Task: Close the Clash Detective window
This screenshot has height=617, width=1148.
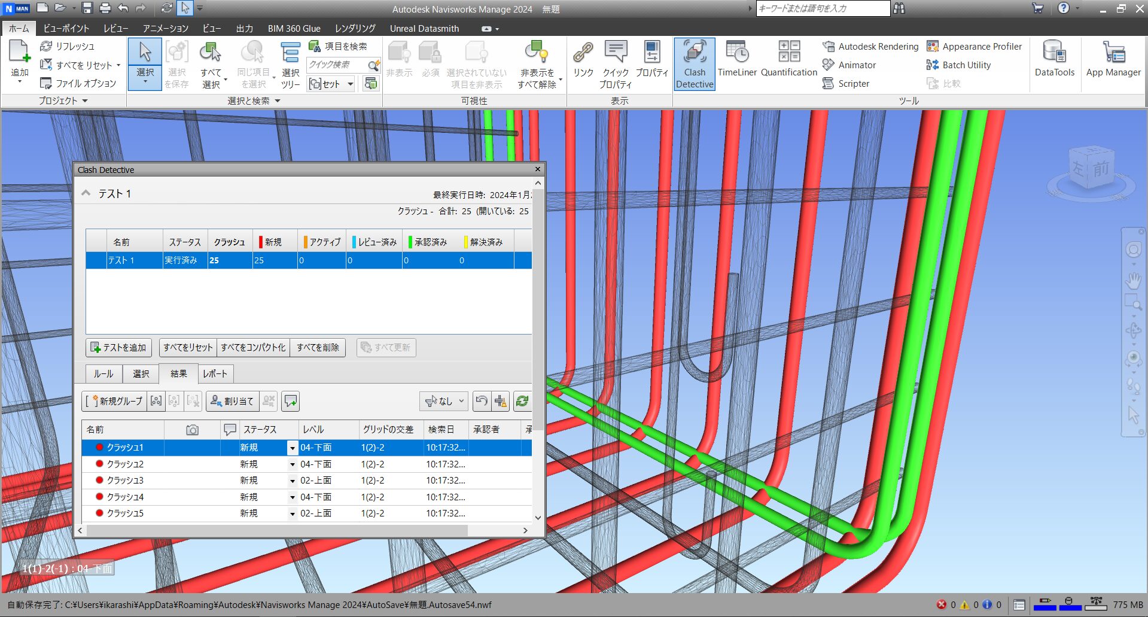Action: point(537,169)
